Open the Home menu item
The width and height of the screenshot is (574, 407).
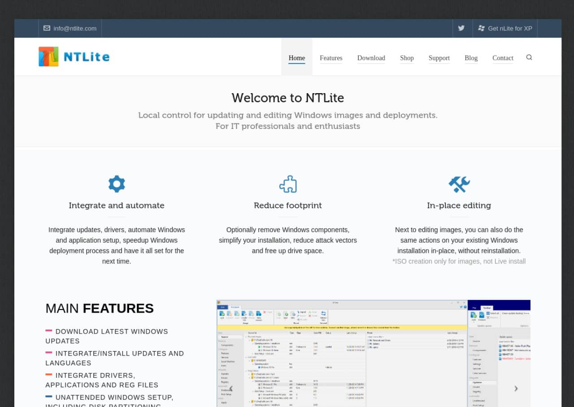tap(297, 58)
